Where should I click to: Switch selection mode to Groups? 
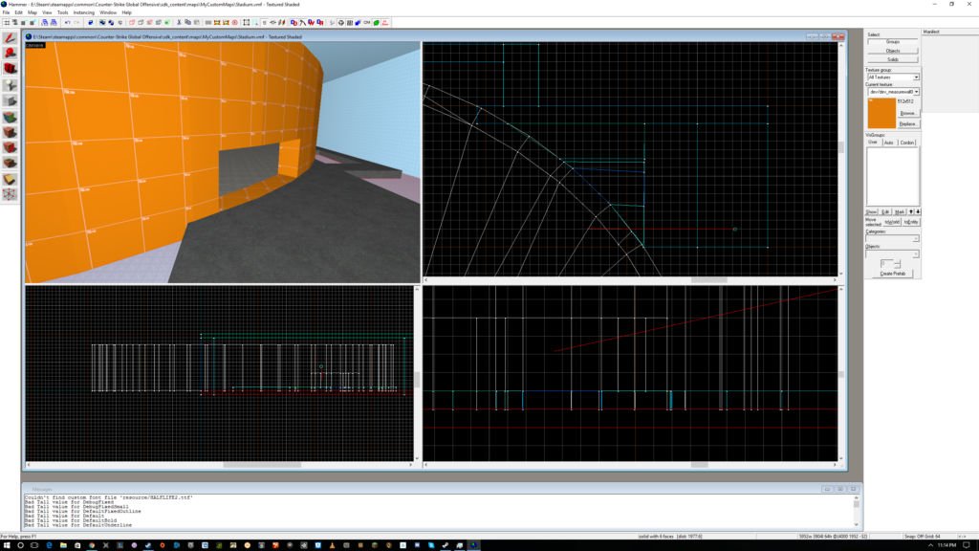[x=893, y=42]
